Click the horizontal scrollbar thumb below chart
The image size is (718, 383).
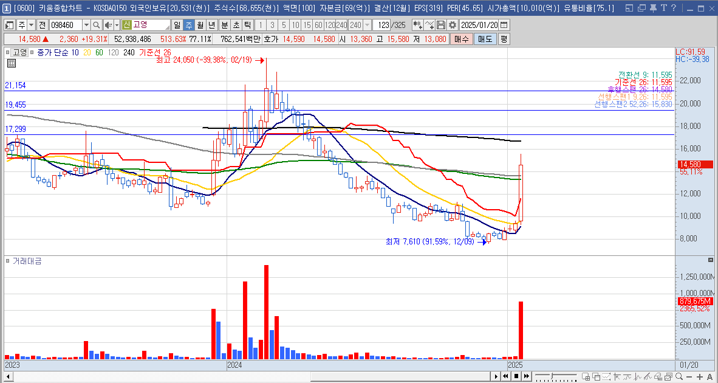tap(400, 376)
